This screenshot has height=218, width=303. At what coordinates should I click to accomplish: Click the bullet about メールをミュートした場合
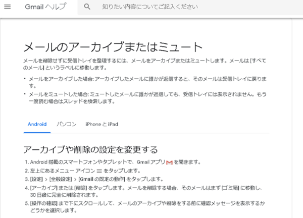click(x=147, y=98)
